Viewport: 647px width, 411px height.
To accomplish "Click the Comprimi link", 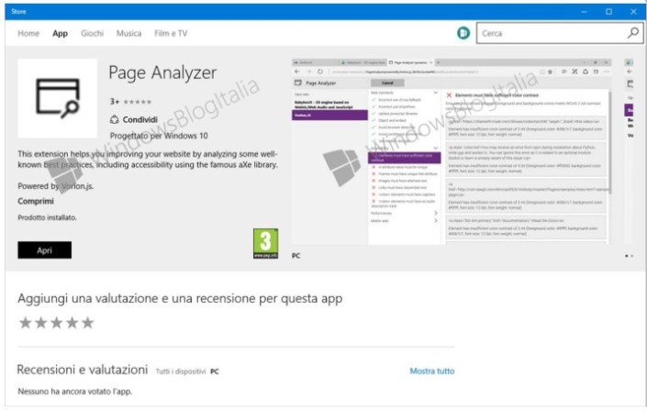I will [x=36, y=202].
